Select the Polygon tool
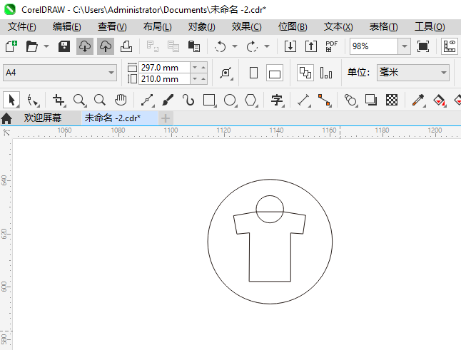Screen dimensions: 461x350 pyautogui.click(x=250, y=100)
